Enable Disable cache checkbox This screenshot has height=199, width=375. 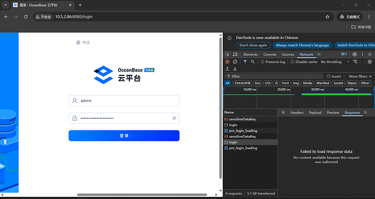(292, 62)
